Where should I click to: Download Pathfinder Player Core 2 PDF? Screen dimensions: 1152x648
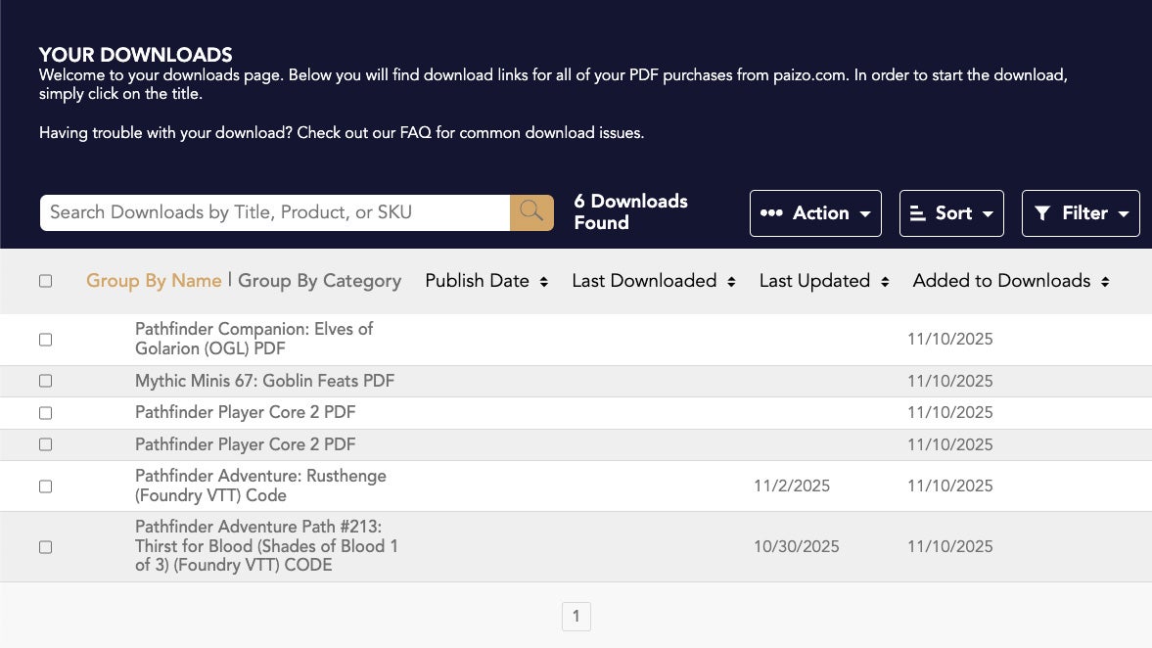point(245,412)
